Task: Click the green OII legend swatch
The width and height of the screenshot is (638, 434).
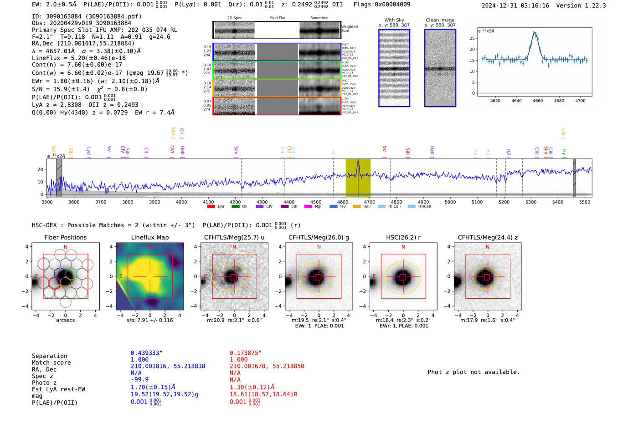Action: coord(235,206)
